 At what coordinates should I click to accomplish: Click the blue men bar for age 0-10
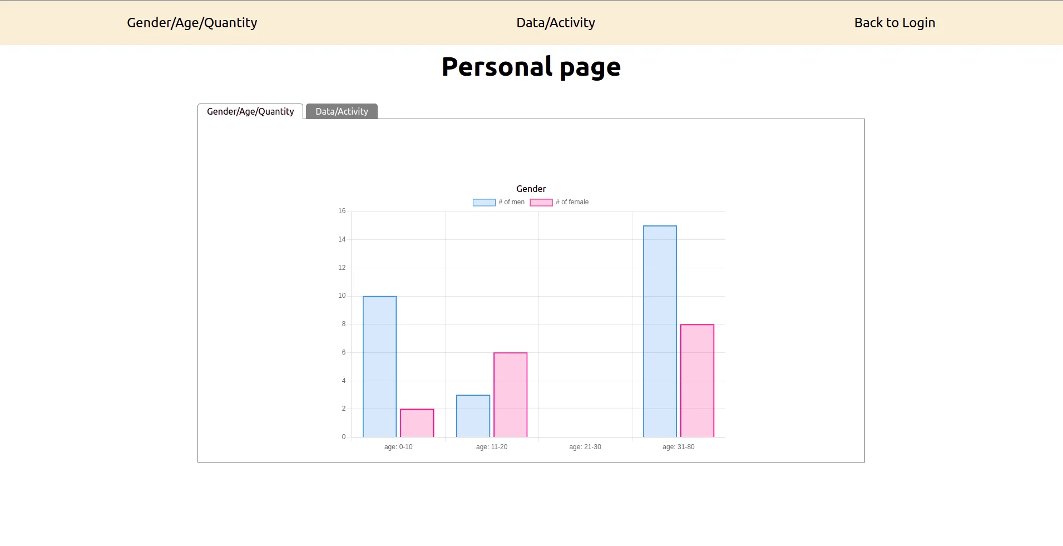point(379,366)
